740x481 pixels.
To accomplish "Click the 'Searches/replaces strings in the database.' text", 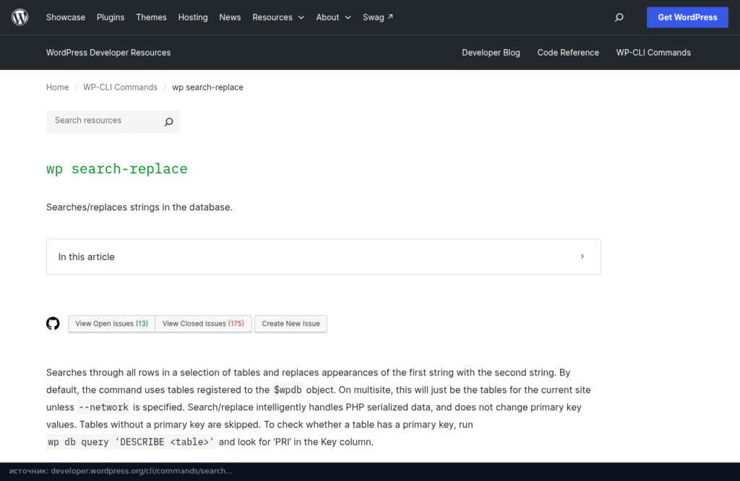I will pyautogui.click(x=139, y=207).
